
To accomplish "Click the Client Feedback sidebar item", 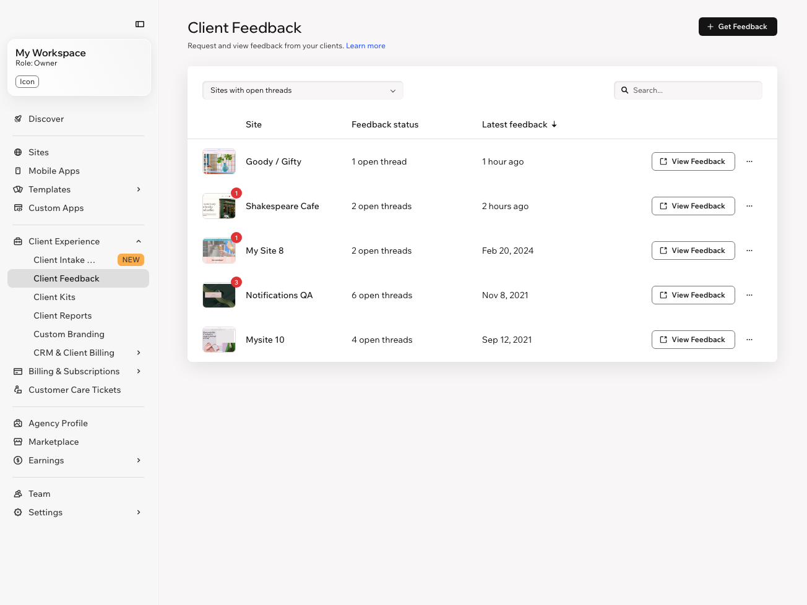I will click(x=78, y=278).
